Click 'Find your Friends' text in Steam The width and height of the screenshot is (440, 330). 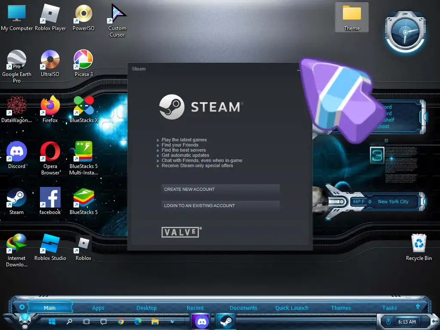coord(180,145)
